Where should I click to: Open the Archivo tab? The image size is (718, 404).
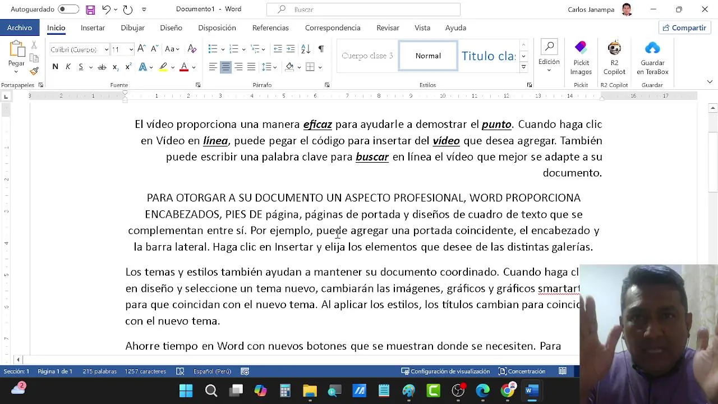click(x=20, y=27)
